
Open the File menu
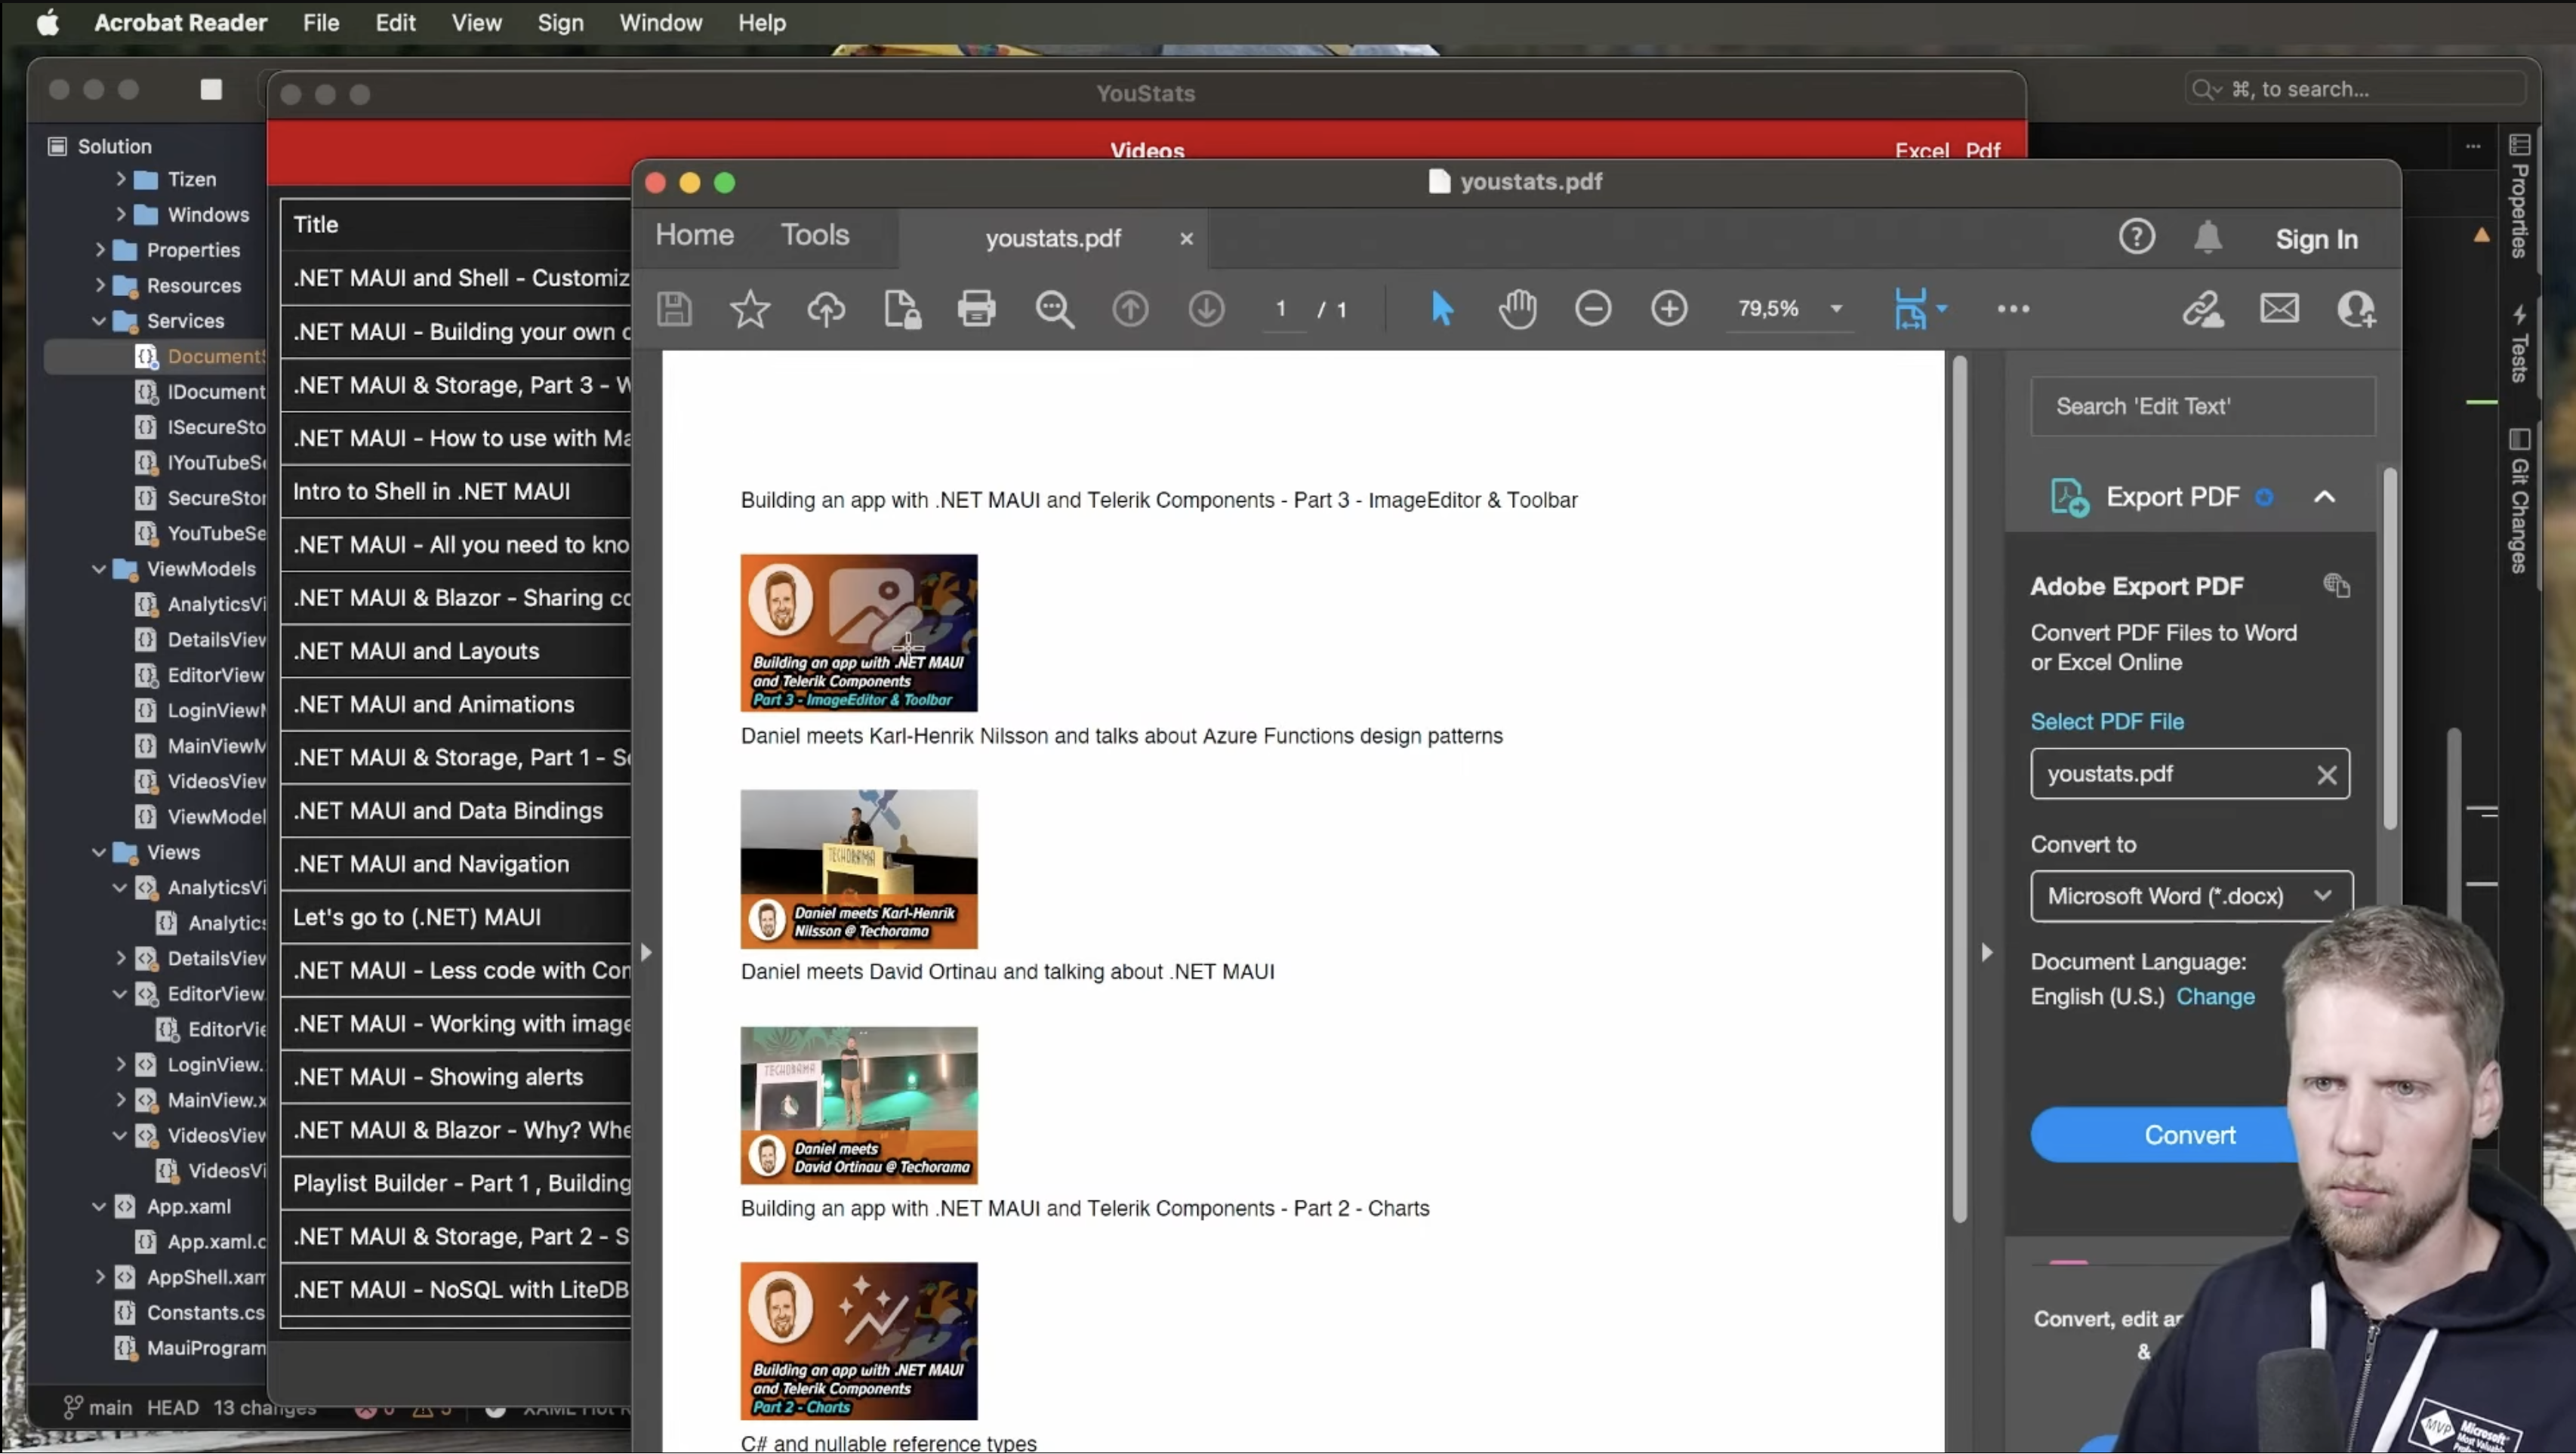point(321,22)
